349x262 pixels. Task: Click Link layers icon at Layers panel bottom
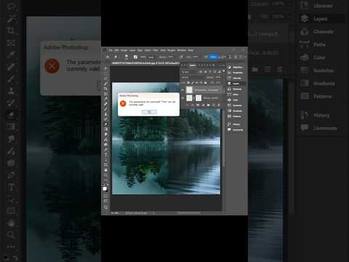(x=188, y=105)
